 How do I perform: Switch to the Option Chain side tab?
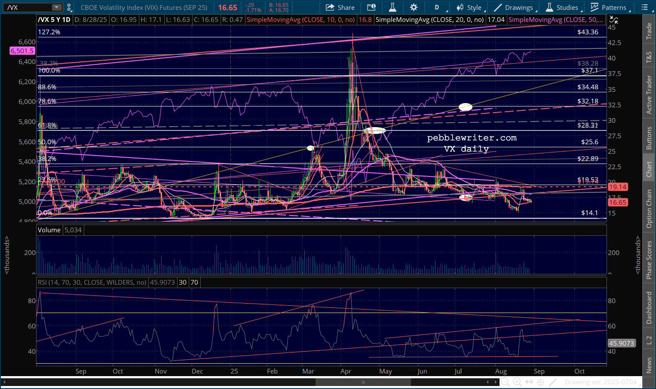pyautogui.click(x=649, y=209)
